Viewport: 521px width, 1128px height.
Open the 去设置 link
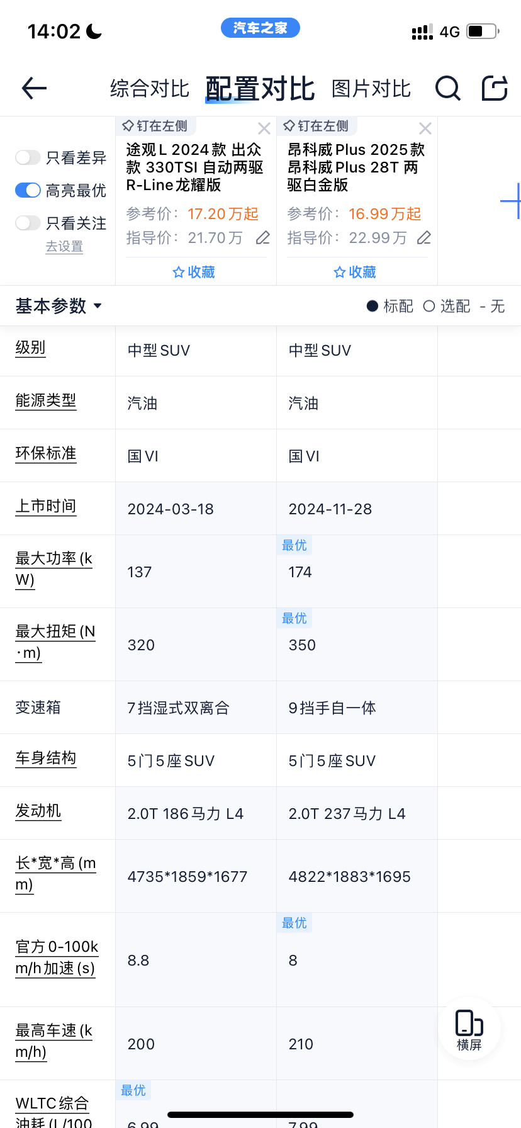click(x=64, y=247)
